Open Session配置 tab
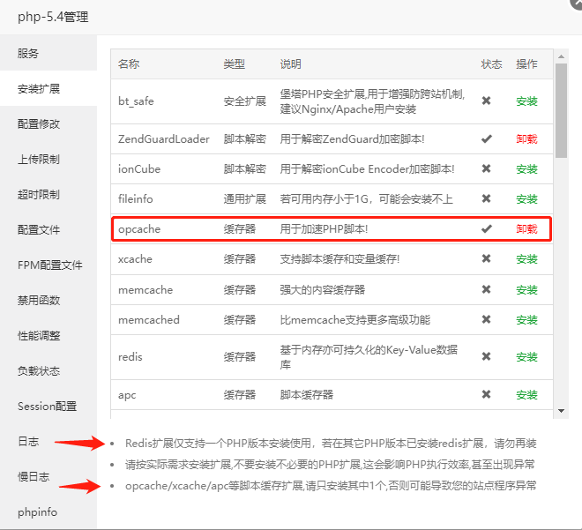The height and width of the screenshot is (530, 582). coord(48,406)
